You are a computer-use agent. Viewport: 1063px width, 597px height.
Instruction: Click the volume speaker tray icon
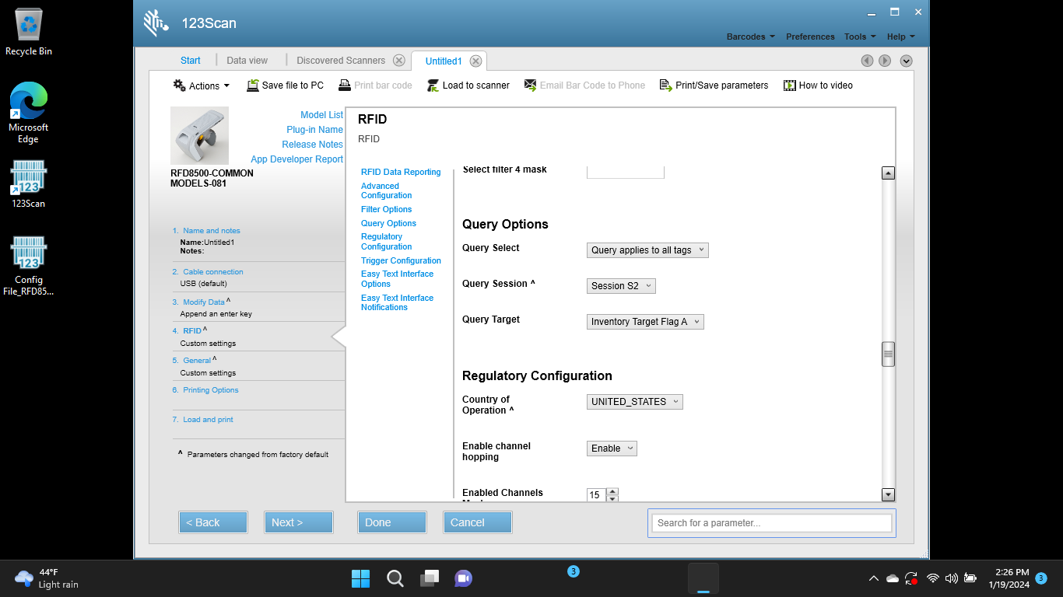click(951, 578)
